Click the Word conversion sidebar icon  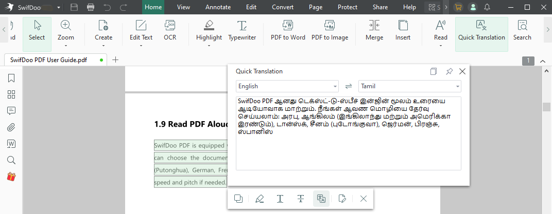[x=11, y=144]
